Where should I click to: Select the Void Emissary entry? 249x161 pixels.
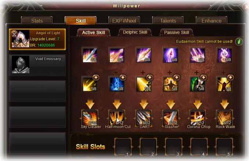[37, 65]
